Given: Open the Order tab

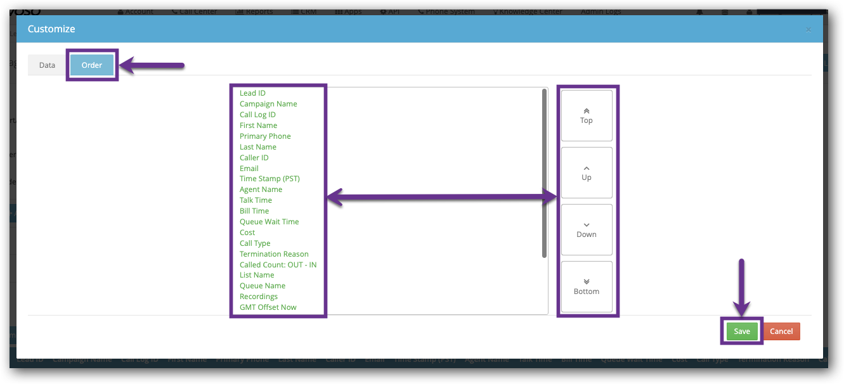Looking at the screenshot, I should [x=92, y=65].
